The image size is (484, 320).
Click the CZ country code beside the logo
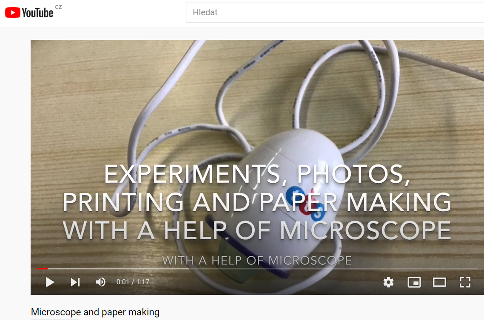(58, 7)
